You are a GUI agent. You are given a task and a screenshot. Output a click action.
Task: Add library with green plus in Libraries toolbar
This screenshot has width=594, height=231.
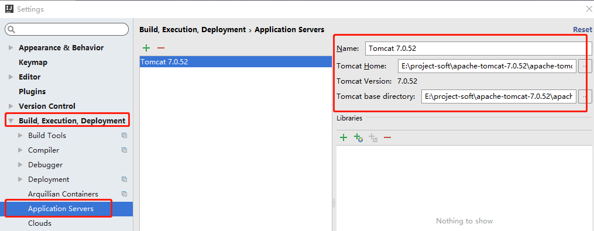(x=344, y=137)
